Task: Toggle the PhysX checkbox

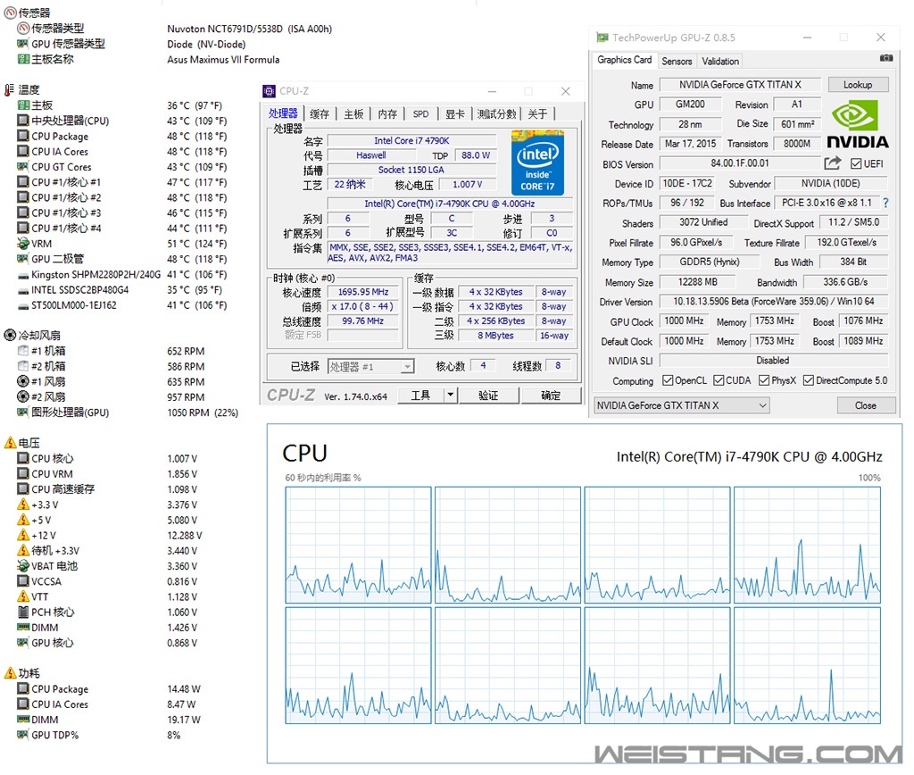Action: pos(764,380)
